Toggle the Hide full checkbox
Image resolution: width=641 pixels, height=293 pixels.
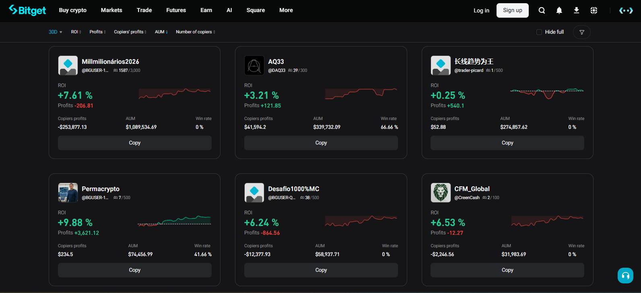coord(539,32)
